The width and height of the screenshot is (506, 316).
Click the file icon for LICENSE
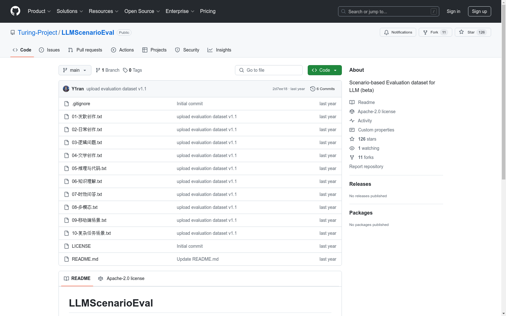[66, 246]
